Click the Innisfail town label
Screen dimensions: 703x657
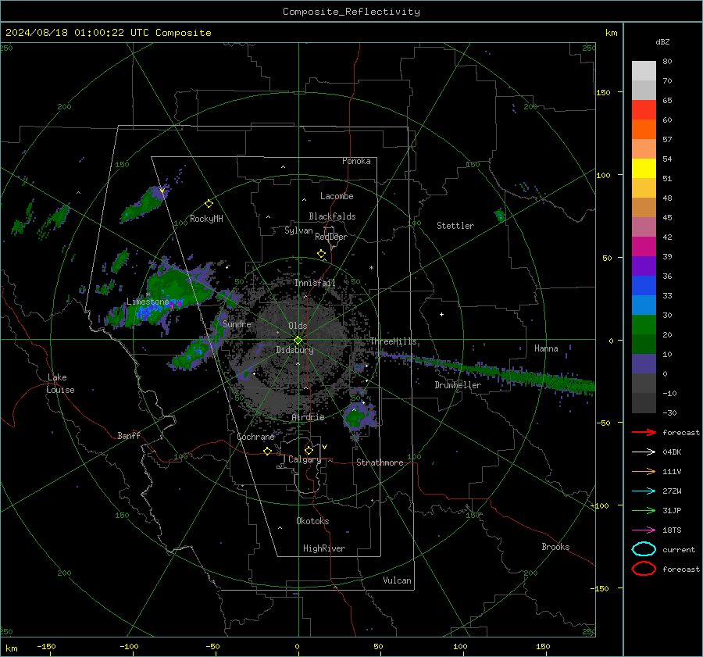(315, 283)
